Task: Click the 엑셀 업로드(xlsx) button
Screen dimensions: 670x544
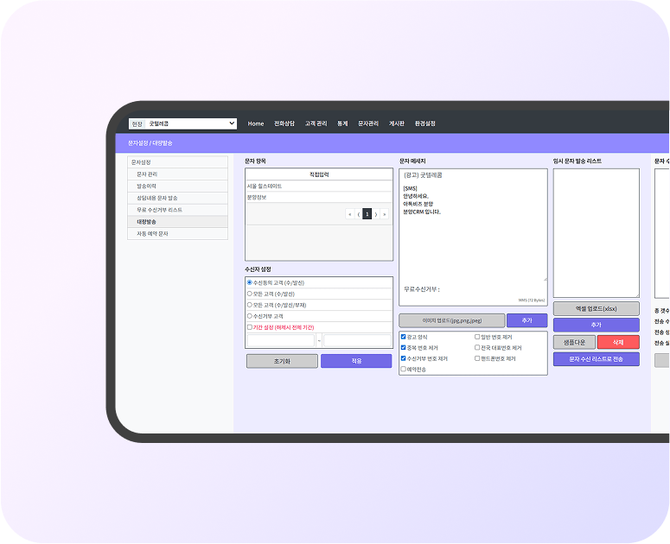Action: pos(596,309)
